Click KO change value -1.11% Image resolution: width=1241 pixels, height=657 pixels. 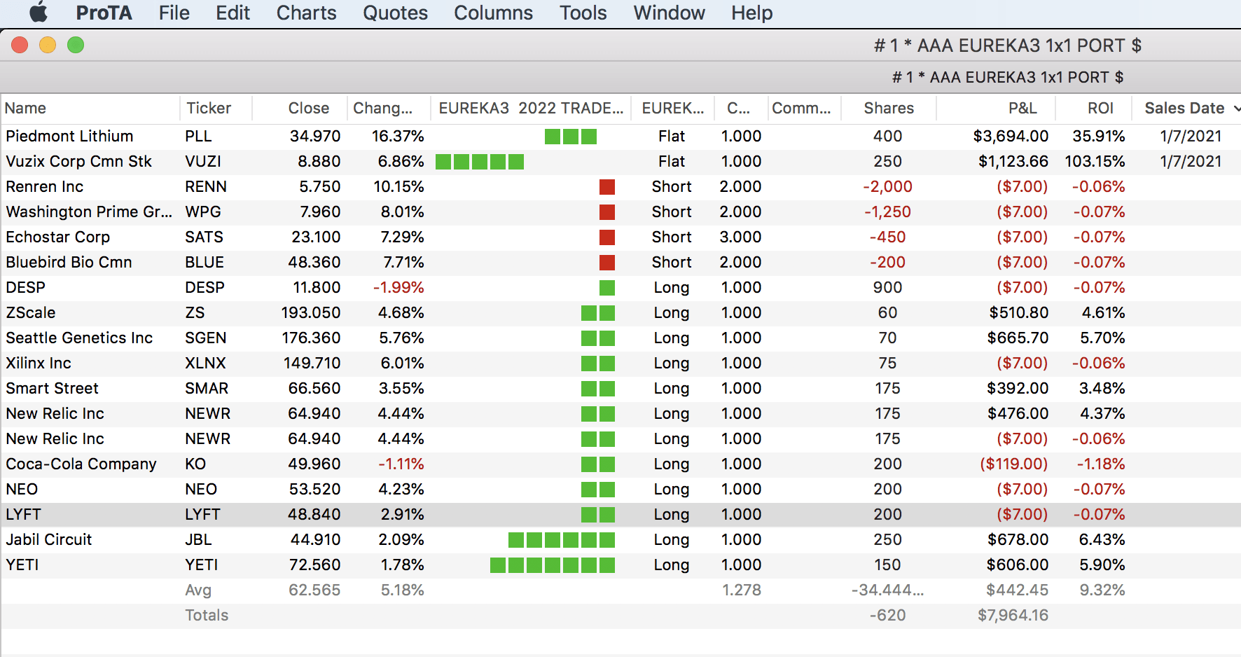(x=401, y=464)
